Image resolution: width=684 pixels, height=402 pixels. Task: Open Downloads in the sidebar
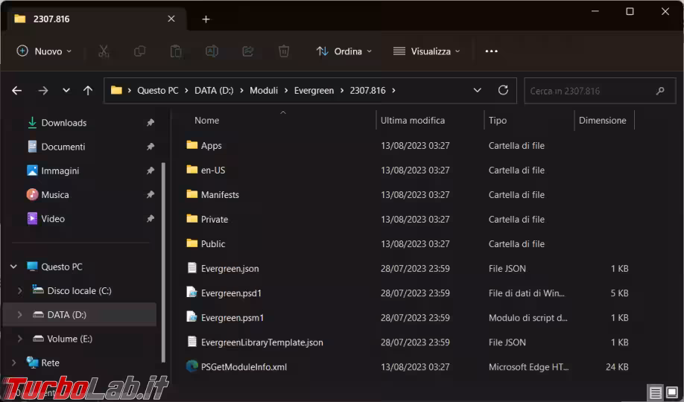pos(63,123)
